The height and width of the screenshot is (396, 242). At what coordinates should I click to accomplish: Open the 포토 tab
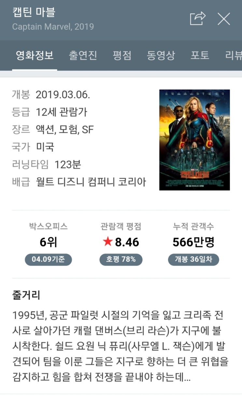(200, 55)
